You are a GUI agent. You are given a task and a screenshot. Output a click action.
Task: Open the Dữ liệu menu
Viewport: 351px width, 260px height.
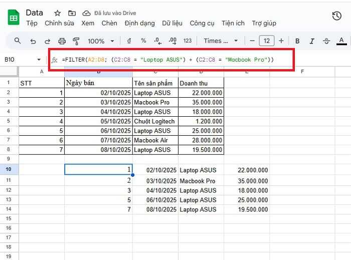click(x=172, y=23)
